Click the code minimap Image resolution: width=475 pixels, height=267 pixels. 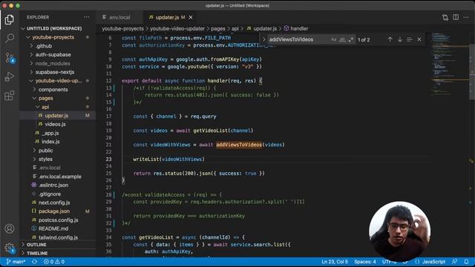click(450, 64)
